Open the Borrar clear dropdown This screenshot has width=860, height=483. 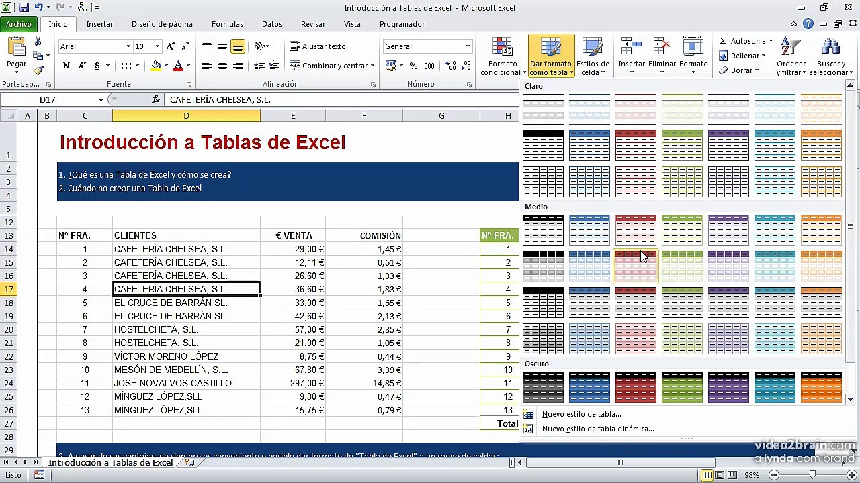tap(739, 70)
